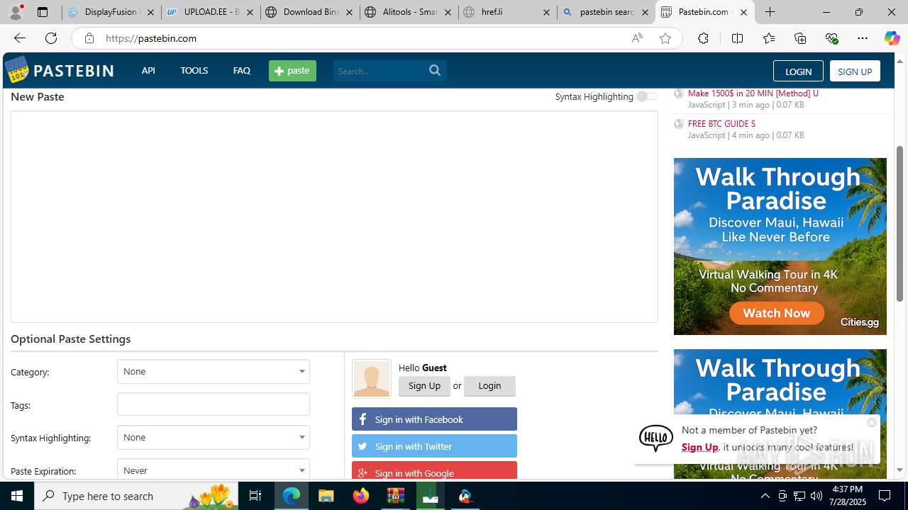
Task: Switch to pastebin search tab
Action: pyautogui.click(x=606, y=12)
